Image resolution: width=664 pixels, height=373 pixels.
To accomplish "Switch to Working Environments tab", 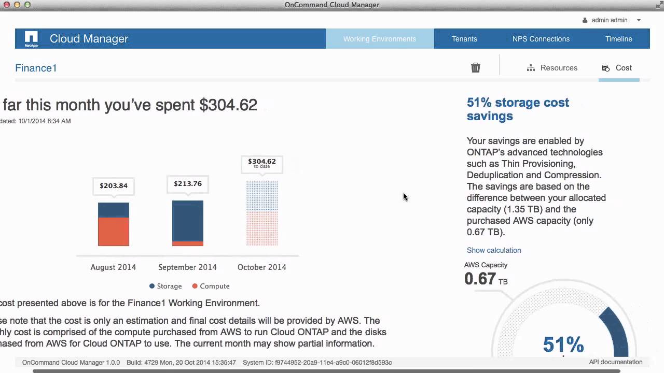I will point(380,39).
